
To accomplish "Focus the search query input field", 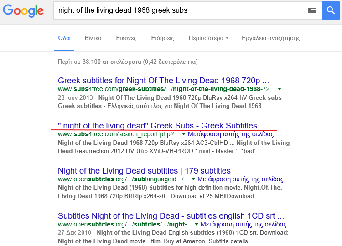I will pos(187,10).
